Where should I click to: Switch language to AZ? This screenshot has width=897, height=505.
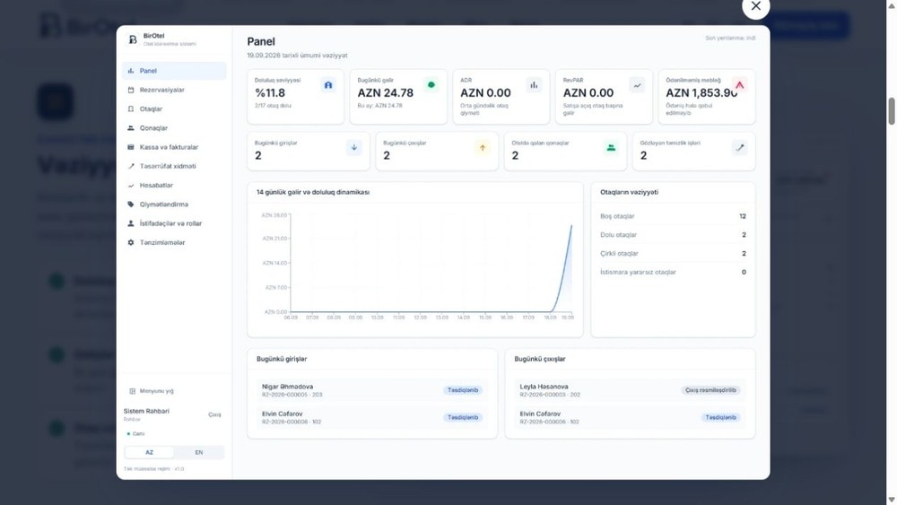click(149, 452)
